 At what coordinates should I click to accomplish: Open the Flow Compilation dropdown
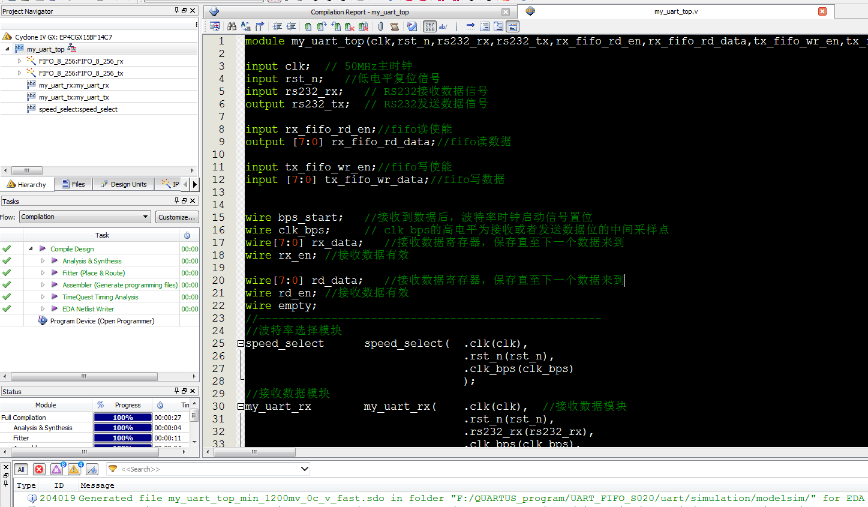point(85,217)
